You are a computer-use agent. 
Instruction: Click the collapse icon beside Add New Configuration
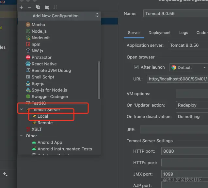[x=97, y=15]
